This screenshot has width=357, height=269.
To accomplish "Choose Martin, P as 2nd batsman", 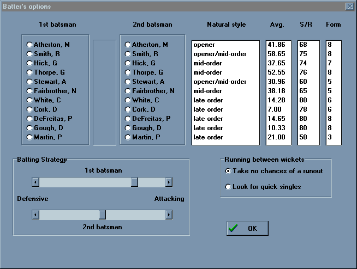I will 128,137.
